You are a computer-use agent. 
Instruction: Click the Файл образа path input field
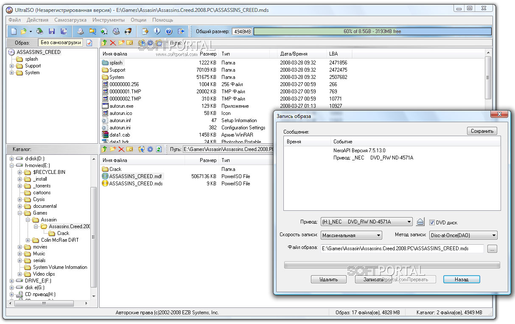pyautogui.click(x=402, y=249)
